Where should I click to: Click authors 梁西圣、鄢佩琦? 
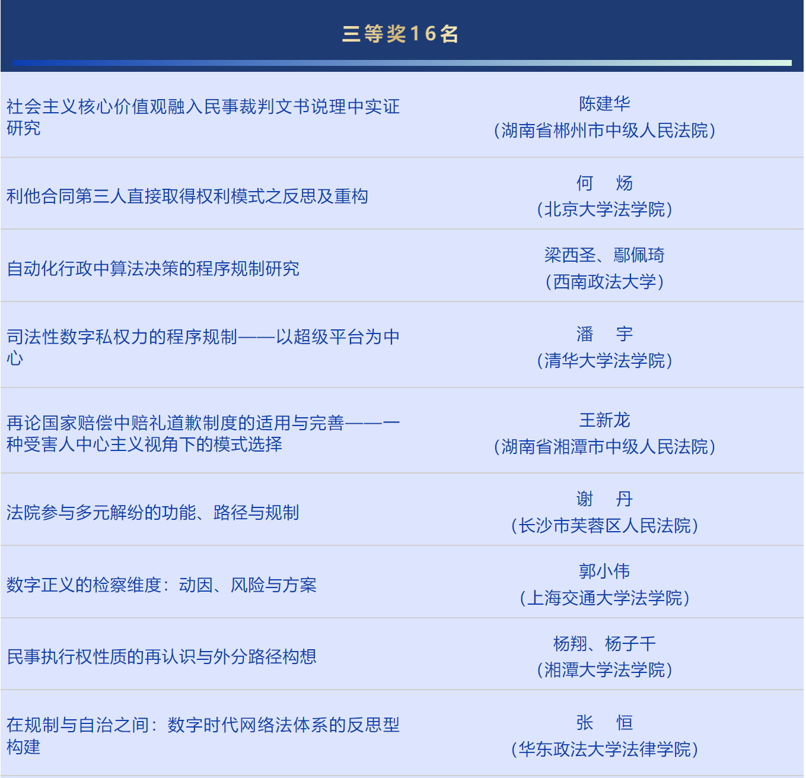point(604,255)
